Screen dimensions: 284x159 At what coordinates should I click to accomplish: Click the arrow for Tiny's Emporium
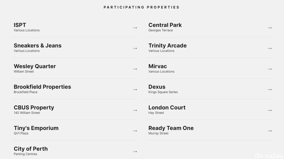point(135,131)
